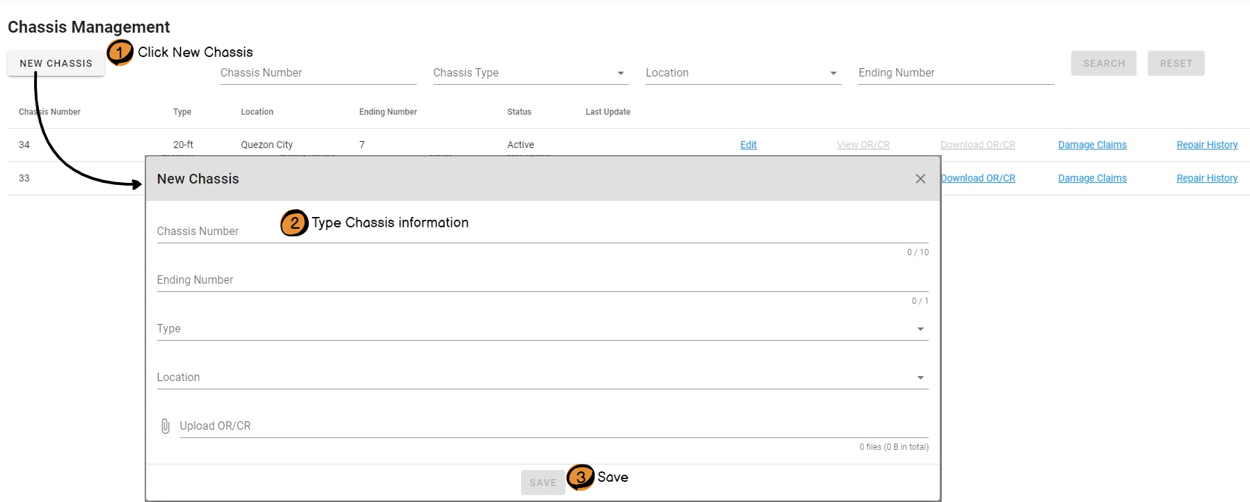
Task: Open Damage Claims for chassis 33
Action: [x=1092, y=178]
